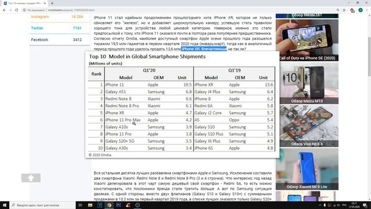Open Photoshop from the taskbar

[118, 205]
